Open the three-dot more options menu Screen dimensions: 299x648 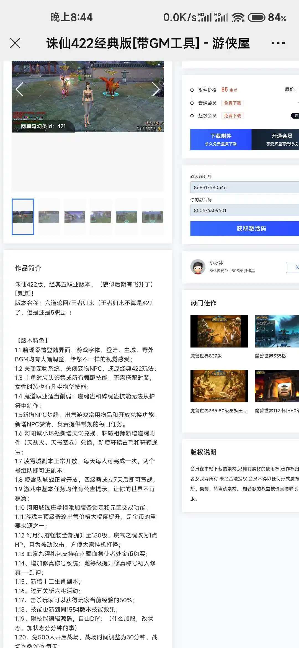click(x=278, y=43)
